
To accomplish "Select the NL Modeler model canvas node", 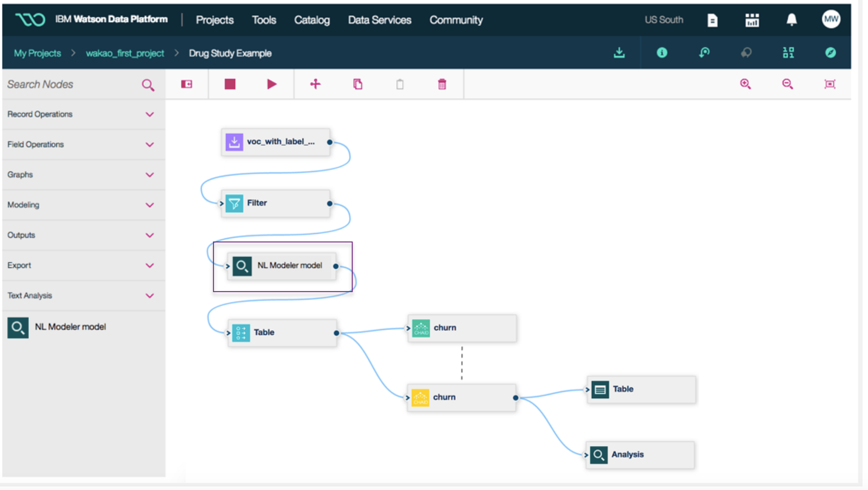I will (x=282, y=266).
